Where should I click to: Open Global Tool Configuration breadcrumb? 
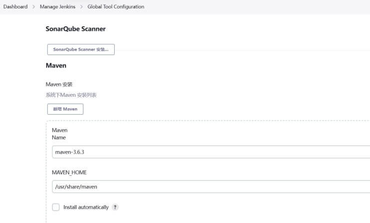pyautogui.click(x=116, y=6)
